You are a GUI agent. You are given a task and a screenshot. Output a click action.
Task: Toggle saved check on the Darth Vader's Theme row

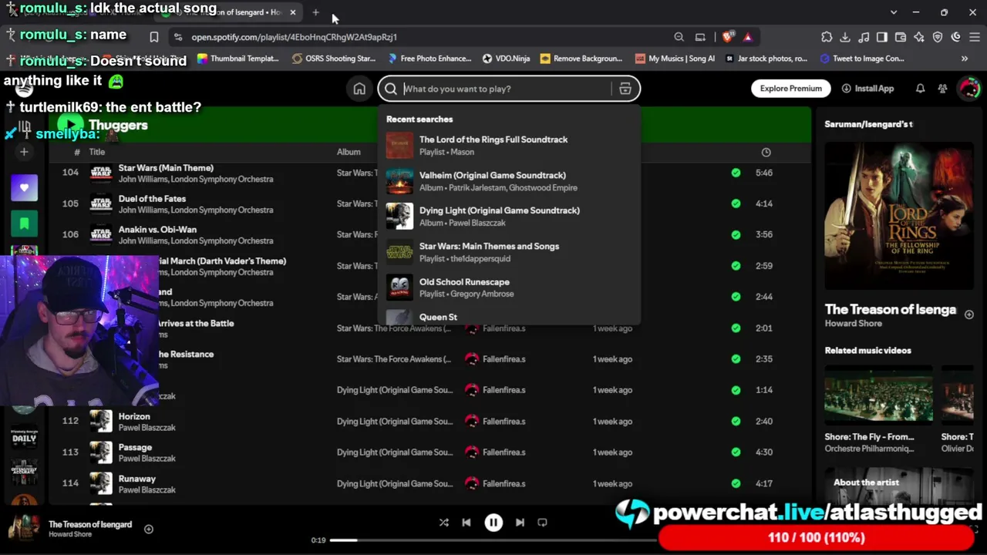tap(736, 266)
